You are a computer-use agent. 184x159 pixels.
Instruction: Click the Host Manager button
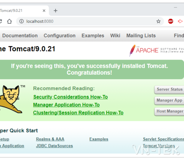tap(169, 111)
